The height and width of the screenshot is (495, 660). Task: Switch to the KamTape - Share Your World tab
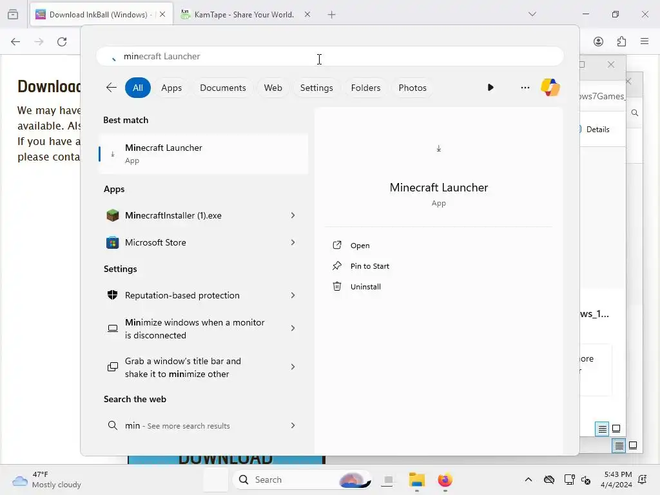[244, 15]
